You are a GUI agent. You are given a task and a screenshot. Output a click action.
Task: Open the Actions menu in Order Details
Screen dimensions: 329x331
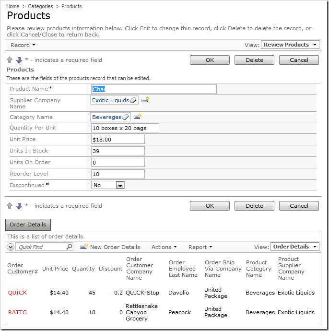tap(164, 247)
